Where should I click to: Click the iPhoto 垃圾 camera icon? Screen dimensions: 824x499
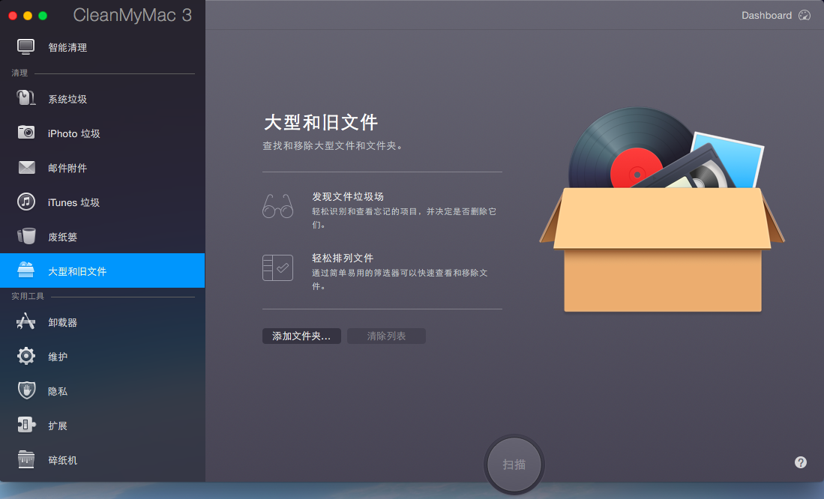(25, 133)
